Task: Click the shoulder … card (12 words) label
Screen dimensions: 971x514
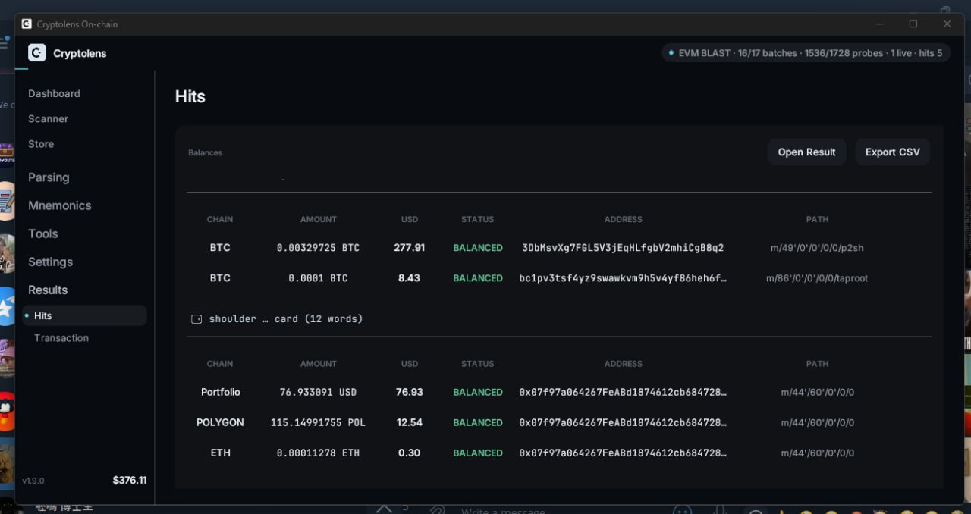Action: (286, 319)
